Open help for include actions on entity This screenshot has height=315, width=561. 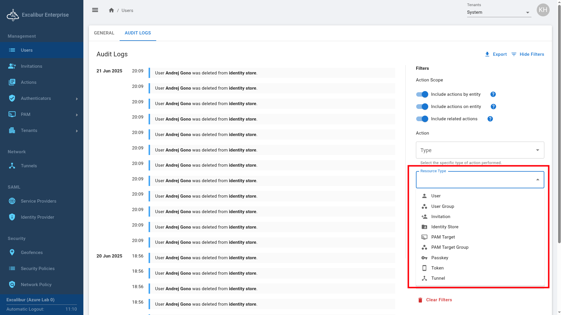point(493,107)
